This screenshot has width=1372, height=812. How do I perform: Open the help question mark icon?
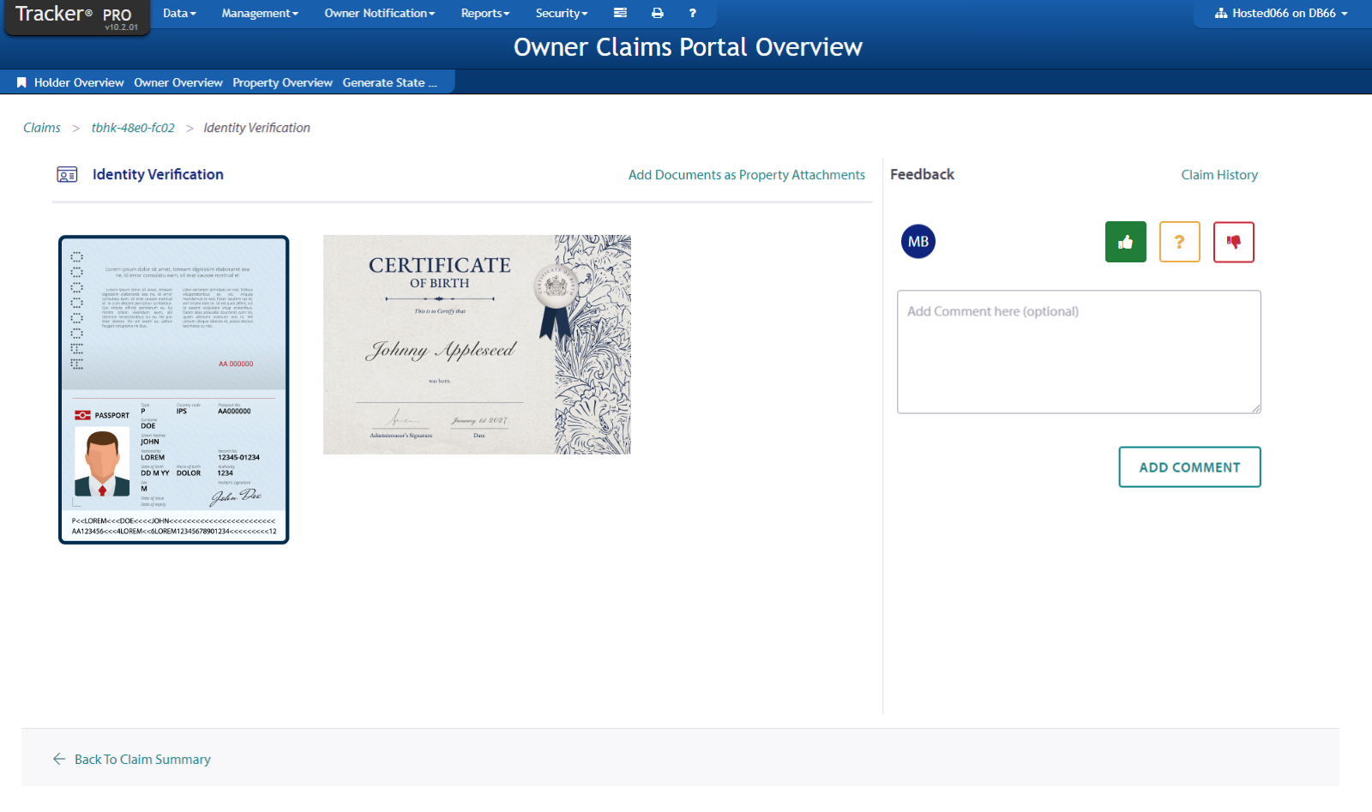pos(692,13)
